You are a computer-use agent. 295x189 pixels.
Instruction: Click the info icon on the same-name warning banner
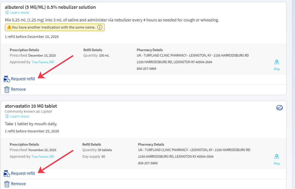pyautogui.click(x=100, y=27)
